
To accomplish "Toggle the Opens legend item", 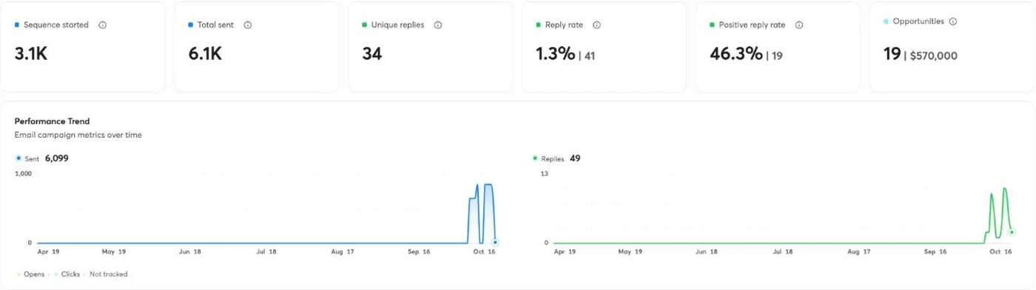I will point(30,274).
